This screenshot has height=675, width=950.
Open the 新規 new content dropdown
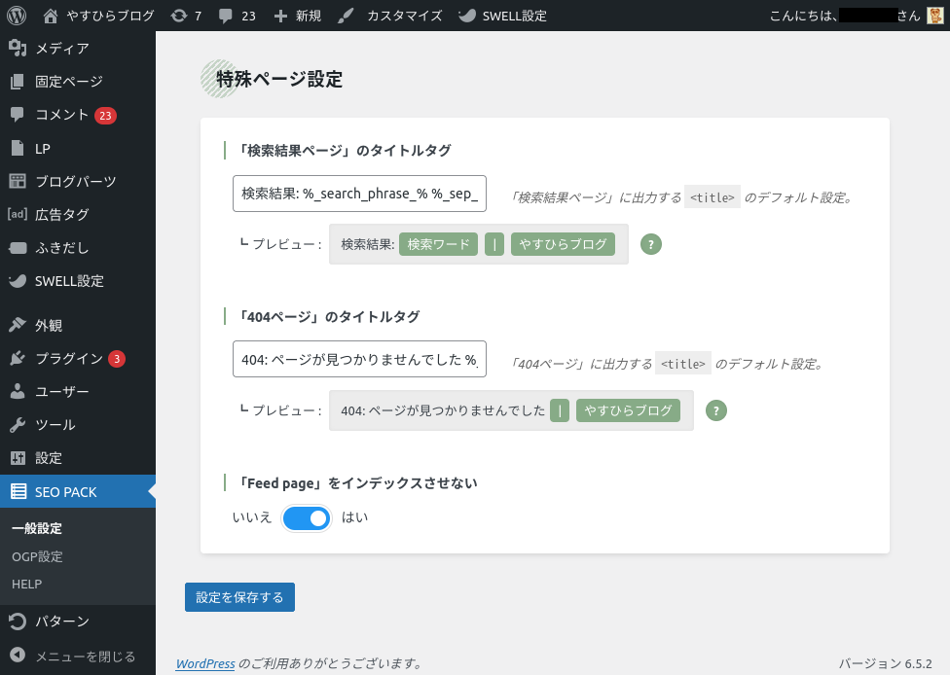pyautogui.click(x=297, y=16)
